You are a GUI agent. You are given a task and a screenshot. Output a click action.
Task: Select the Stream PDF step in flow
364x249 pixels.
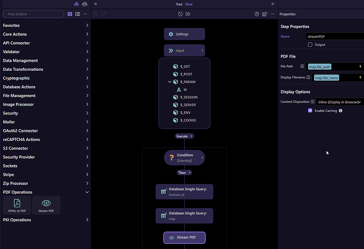pyautogui.click(x=184, y=238)
